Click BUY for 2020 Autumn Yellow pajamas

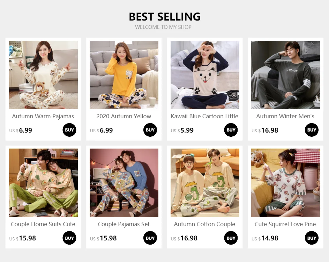(150, 130)
